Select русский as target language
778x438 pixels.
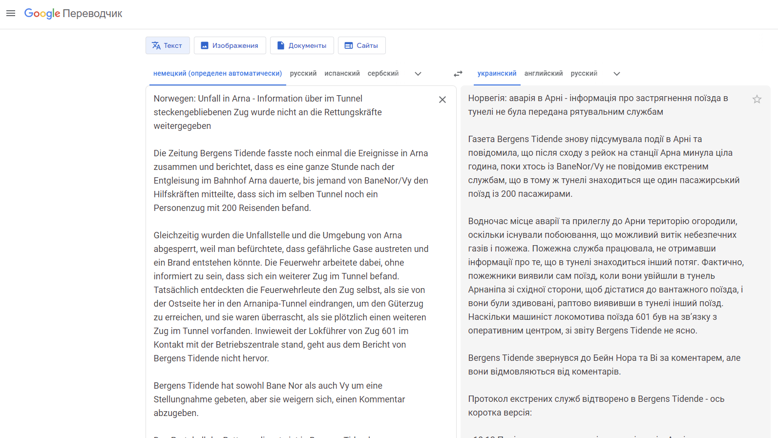pos(584,74)
